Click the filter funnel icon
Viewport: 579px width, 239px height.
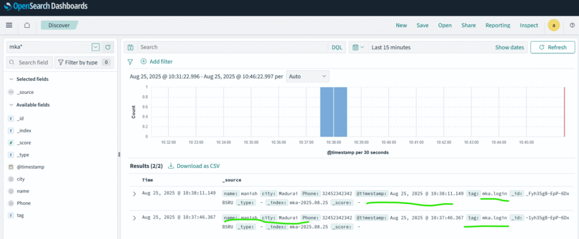pyautogui.click(x=130, y=61)
